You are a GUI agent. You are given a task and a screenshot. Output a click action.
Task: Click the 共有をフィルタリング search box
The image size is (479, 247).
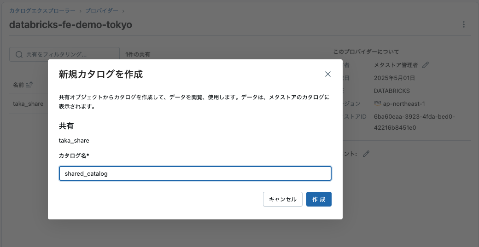[x=64, y=54]
